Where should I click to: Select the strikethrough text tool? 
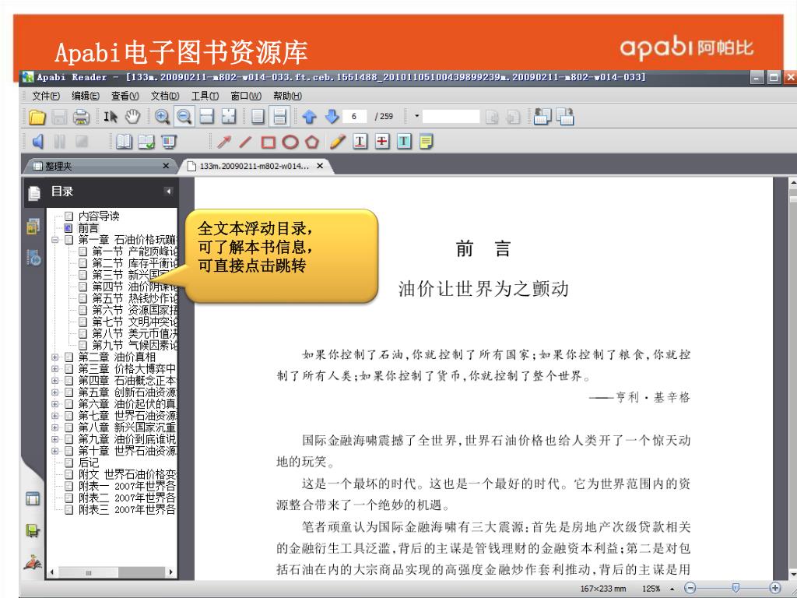(x=382, y=142)
